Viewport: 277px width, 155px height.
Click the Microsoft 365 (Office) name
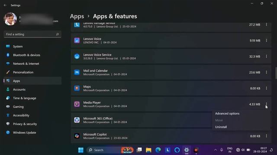point(98,118)
